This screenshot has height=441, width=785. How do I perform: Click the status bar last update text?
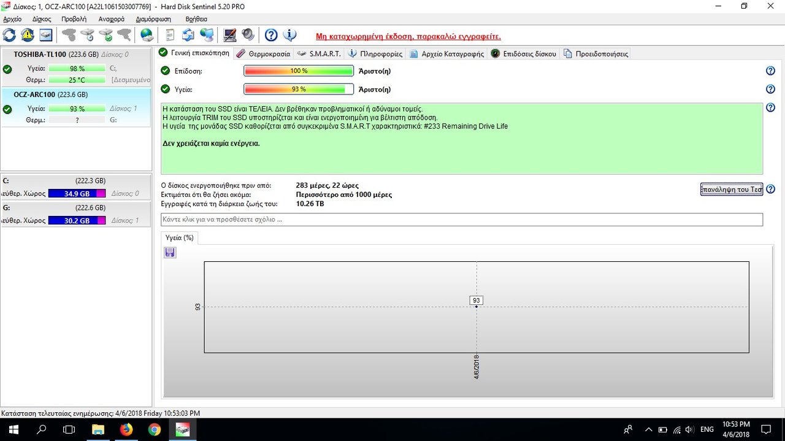point(101,413)
